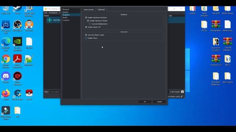Viewport: 236px width, 132px height.
Task: Select the Notepad++ desktop icon
Action: point(29,60)
